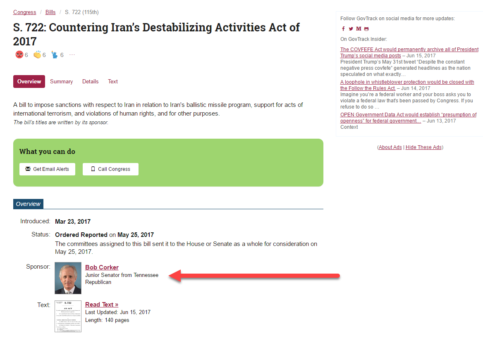
Task: Open the Details tab
Action: [90, 82]
